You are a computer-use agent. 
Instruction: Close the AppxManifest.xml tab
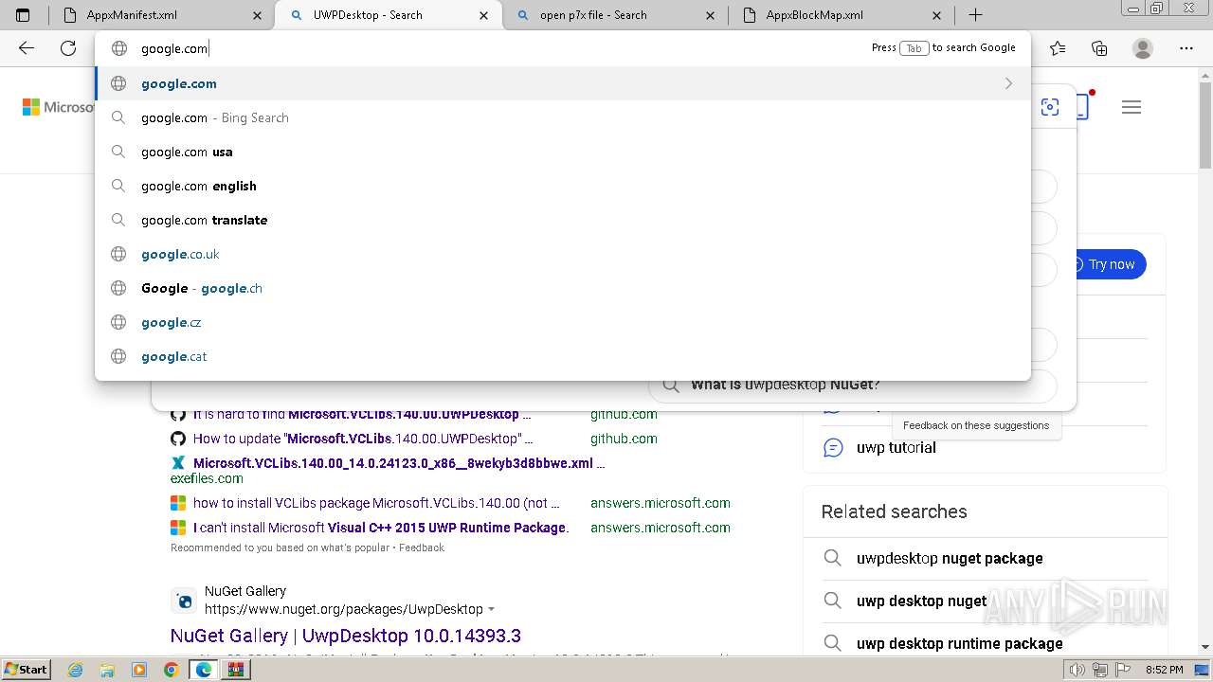pyautogui.click(x=258, y=15)
